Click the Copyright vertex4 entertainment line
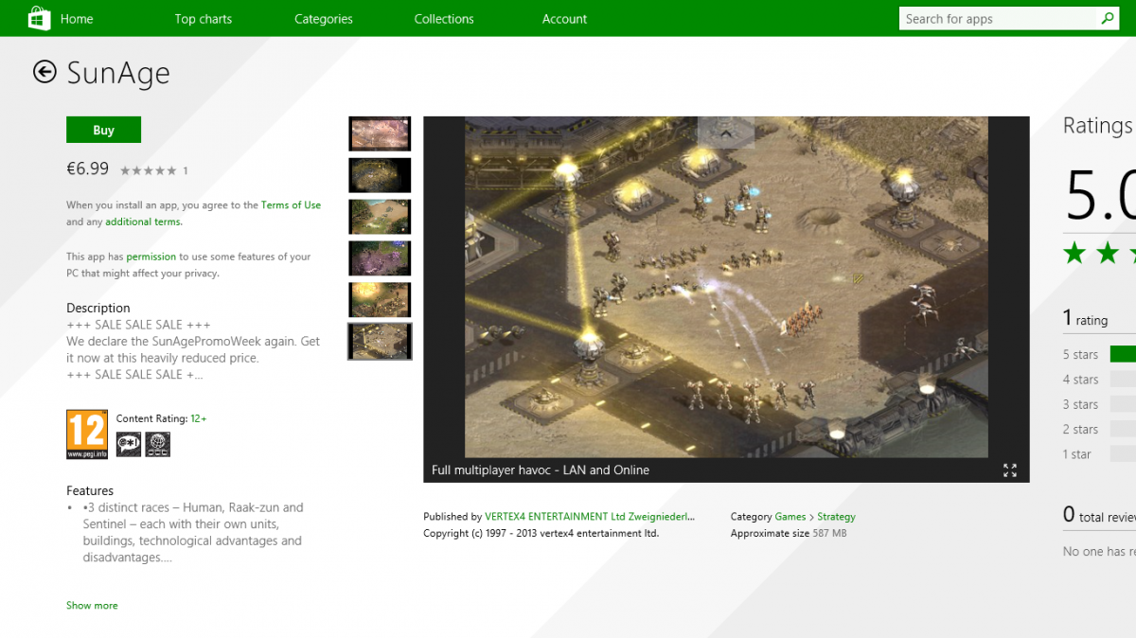 point(541,533)
